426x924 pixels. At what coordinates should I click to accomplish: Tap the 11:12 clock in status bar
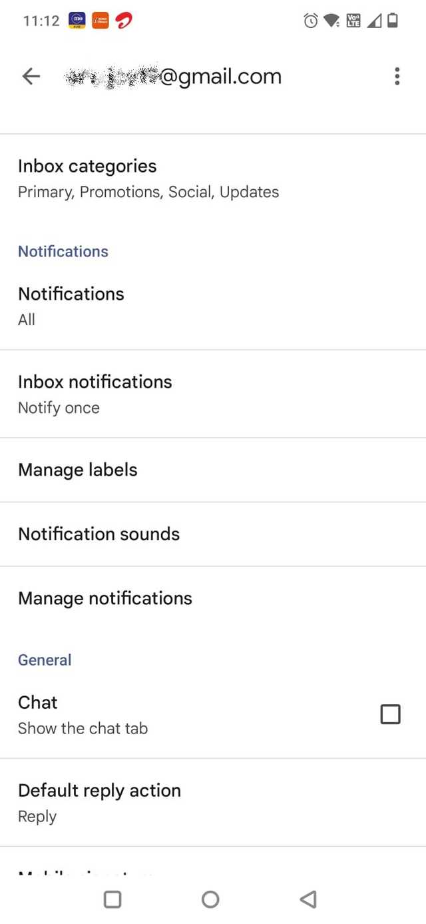click(41, 21)
